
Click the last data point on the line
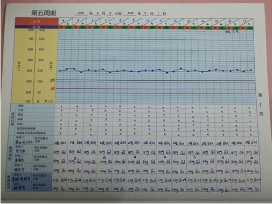tap(251, 70)
